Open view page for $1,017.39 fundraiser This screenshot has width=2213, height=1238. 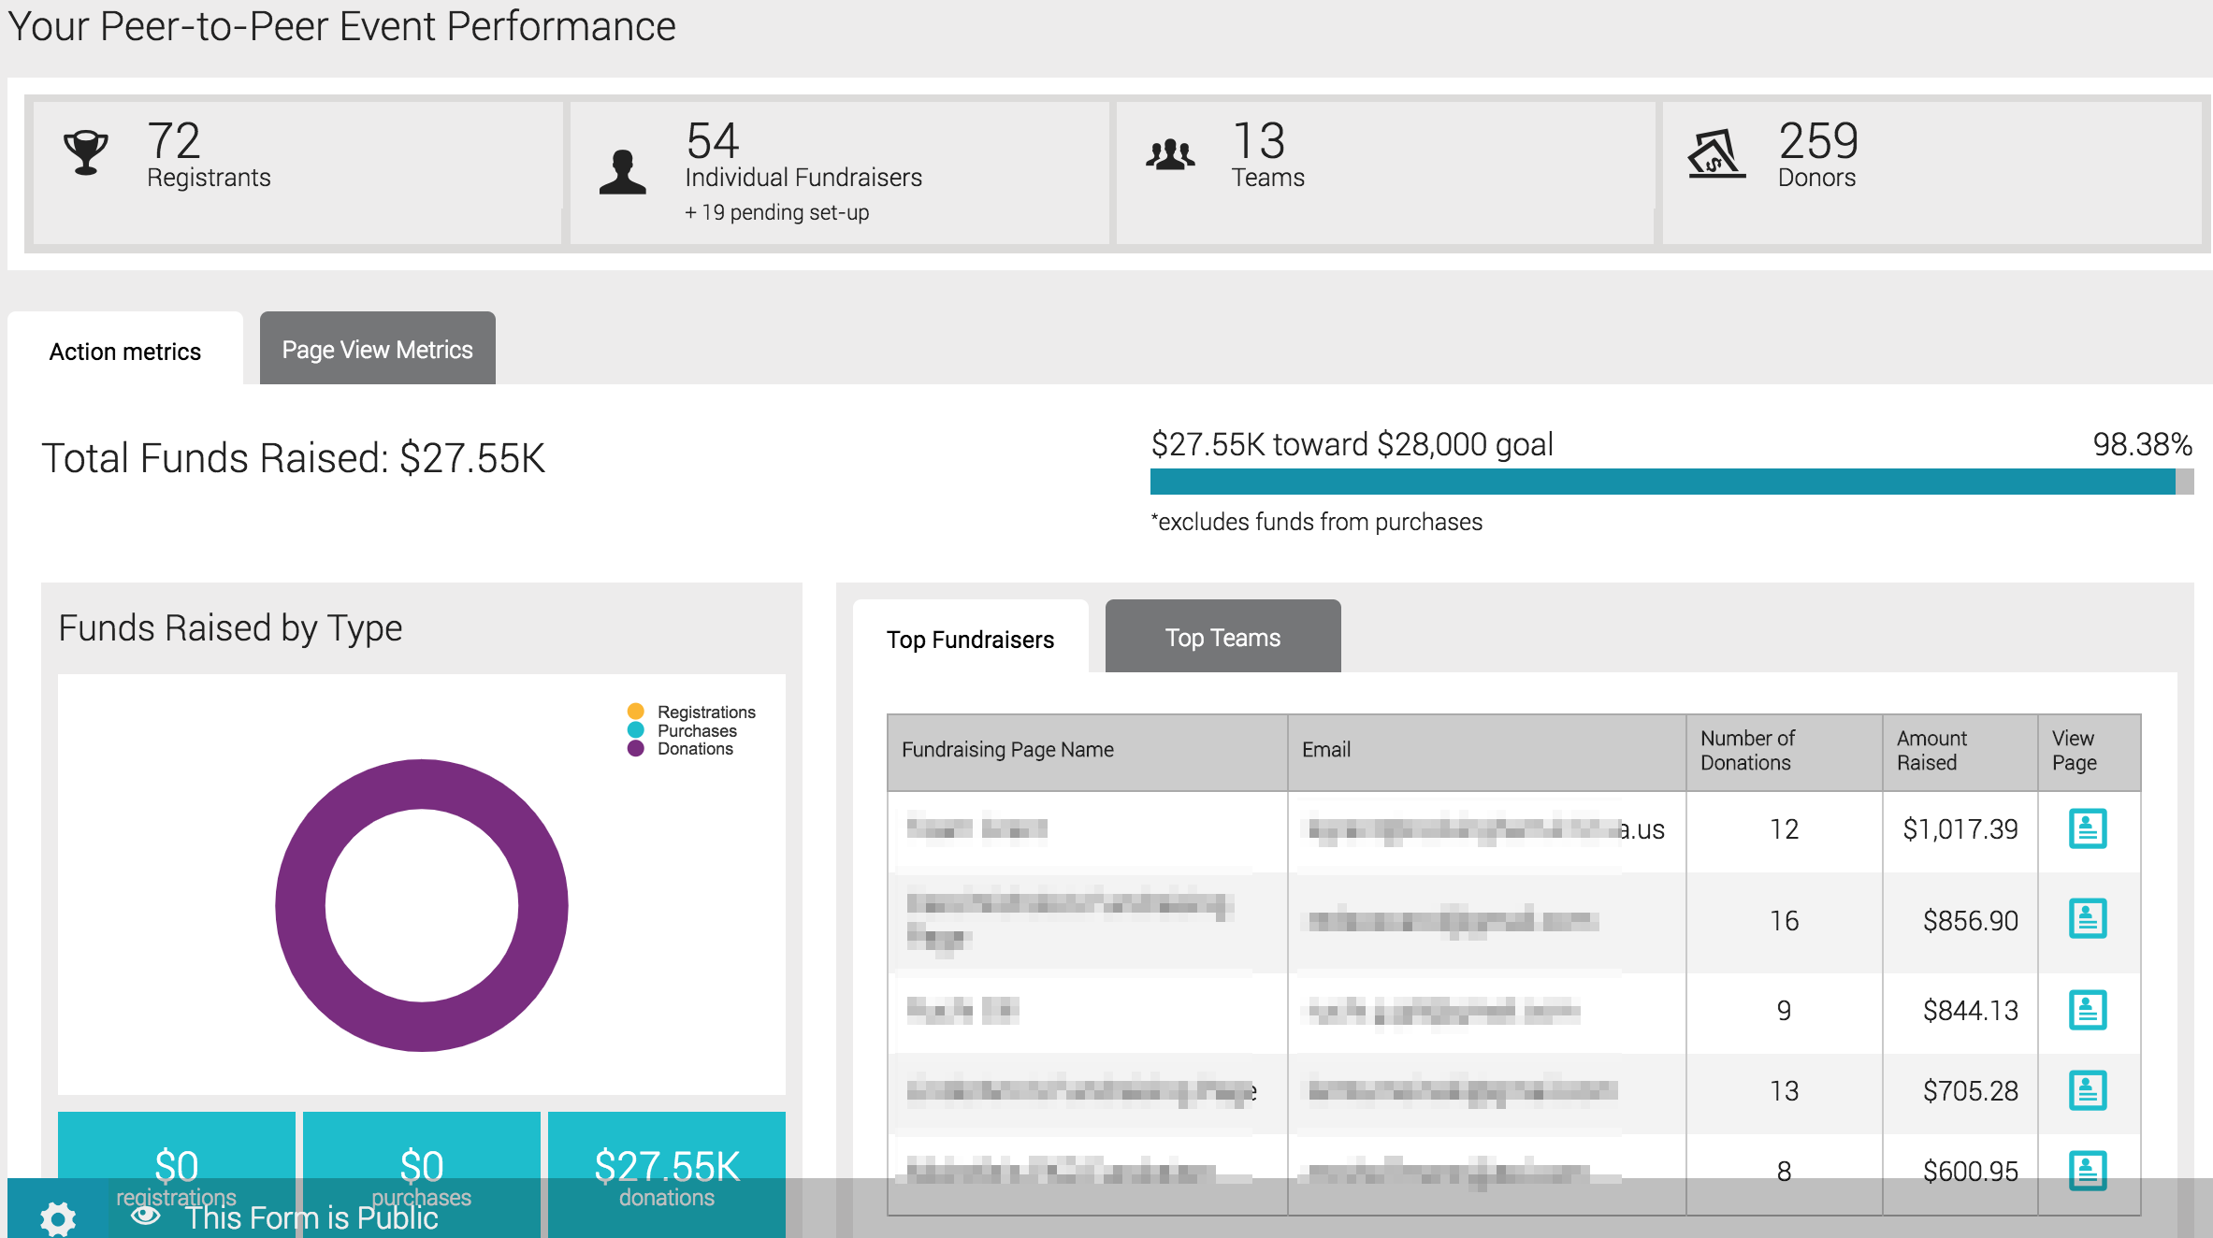tap(2087, 828)
